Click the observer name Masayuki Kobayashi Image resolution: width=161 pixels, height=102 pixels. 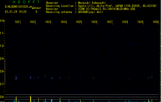click(92, 3)
